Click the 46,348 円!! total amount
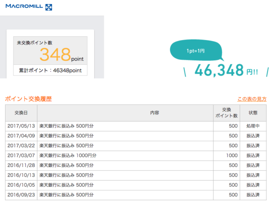Viewport: 272px width, 207px height. tap(226, 70)
